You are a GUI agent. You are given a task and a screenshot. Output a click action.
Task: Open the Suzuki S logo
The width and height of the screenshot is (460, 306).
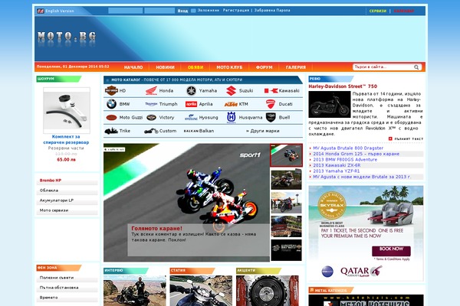[232, 91]
